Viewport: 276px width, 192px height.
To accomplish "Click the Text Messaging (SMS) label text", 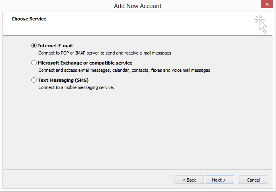I will click(63, 80).
